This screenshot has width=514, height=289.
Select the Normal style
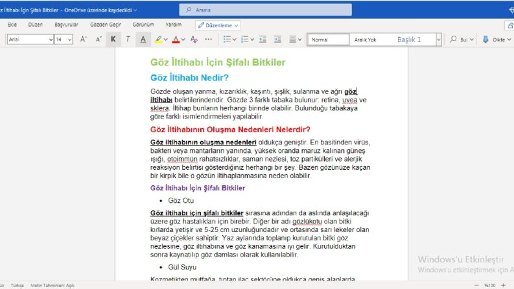[x=328, y=40]
